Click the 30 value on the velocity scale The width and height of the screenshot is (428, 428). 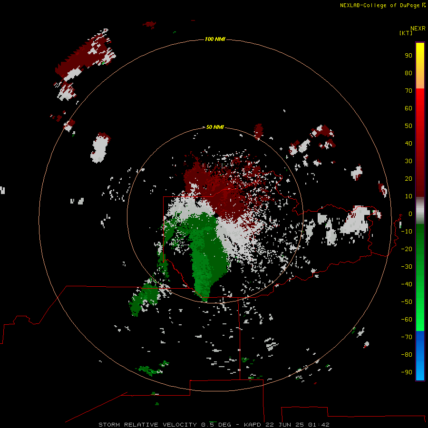[409, 161]
